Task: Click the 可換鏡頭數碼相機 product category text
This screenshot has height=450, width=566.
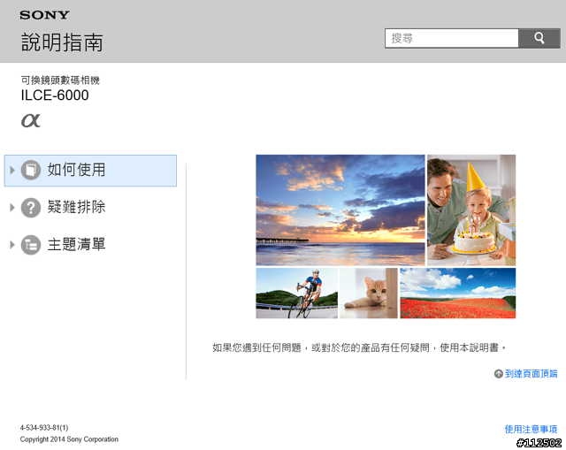Action: tap(60, 80)
